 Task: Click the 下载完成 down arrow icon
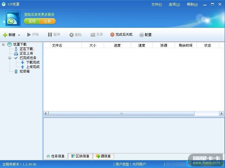23,62
